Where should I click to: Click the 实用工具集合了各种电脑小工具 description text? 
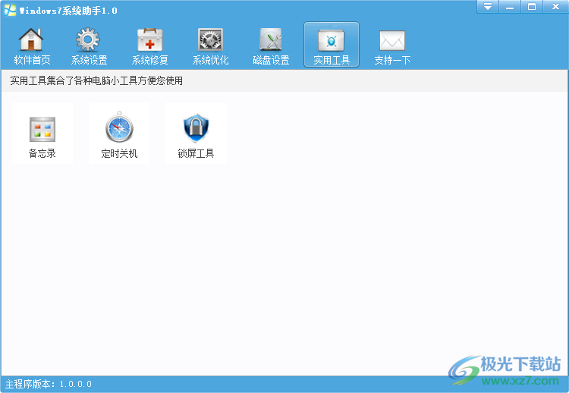click(x=96, y=80)
